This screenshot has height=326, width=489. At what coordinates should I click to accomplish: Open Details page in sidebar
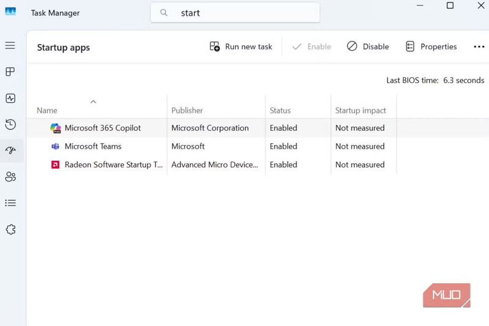tap(10, 203)
